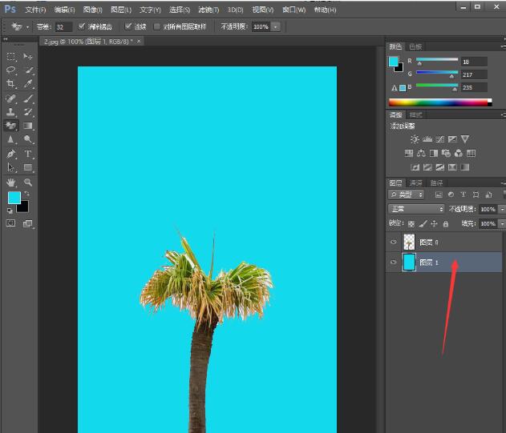
Task: Hide 图层 0 using its eye icon
Action: pyautogui.click(x=393, y=243)
